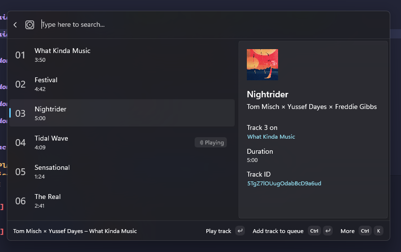Viewport: 401px width, 252px height.
Task: Click Add track to queue
Action: click(278, 231)
